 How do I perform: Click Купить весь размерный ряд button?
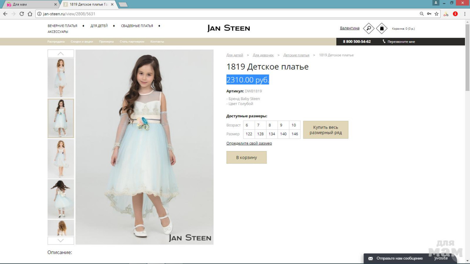point(325,130)
